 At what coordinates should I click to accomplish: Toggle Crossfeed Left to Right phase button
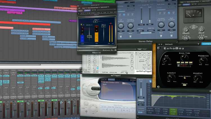pos(130,36)
